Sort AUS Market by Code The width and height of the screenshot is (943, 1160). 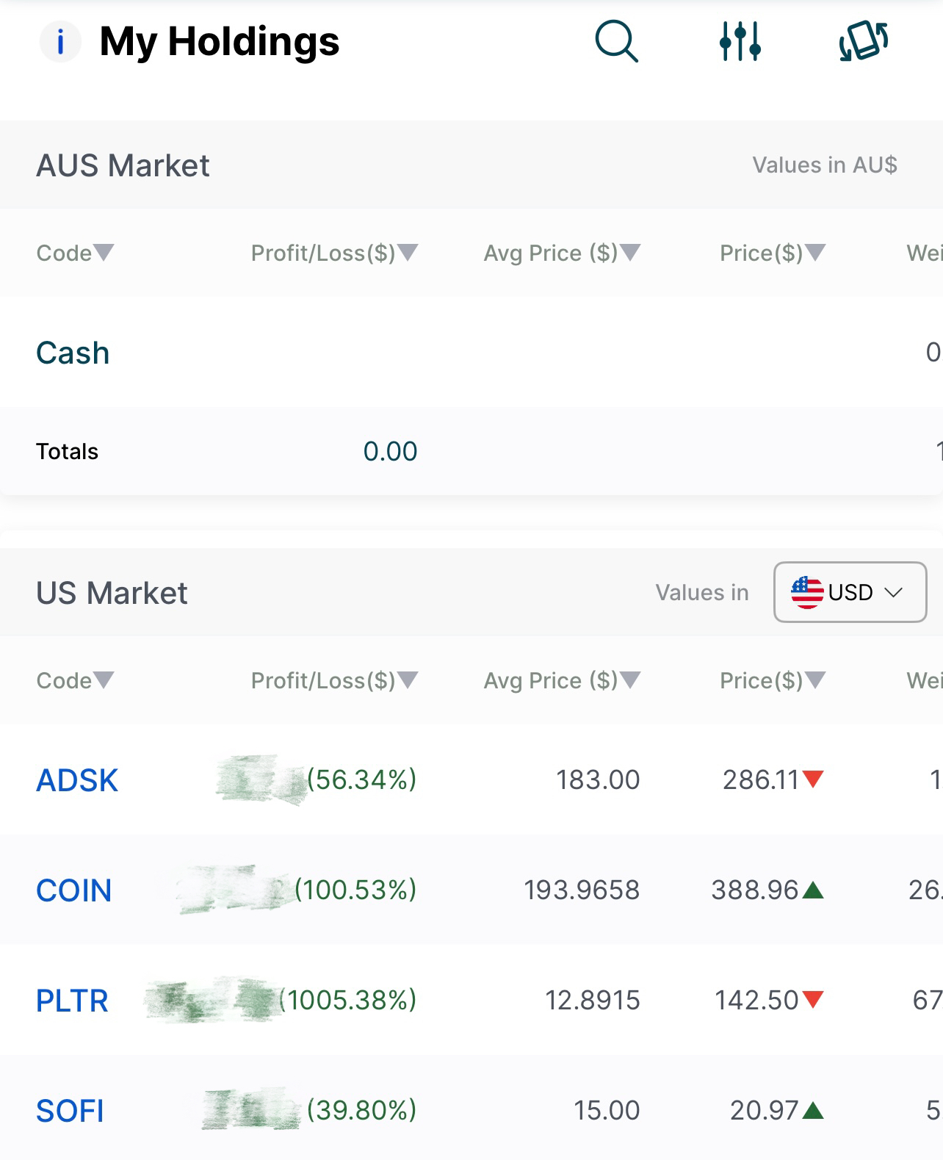[x=75, y=253]
